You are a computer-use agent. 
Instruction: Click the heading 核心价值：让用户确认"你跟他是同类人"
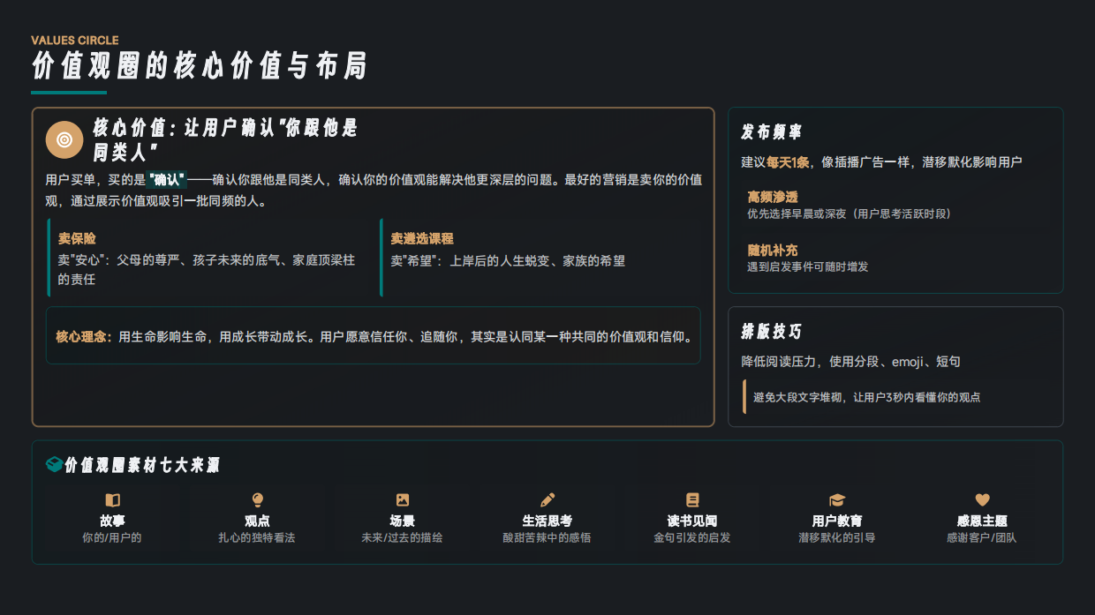point(225,139)
